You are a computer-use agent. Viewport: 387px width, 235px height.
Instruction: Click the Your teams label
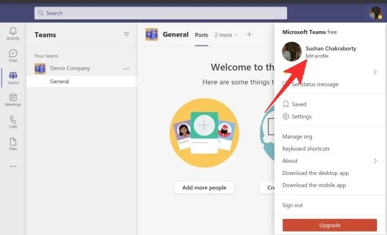pos(46,56)
